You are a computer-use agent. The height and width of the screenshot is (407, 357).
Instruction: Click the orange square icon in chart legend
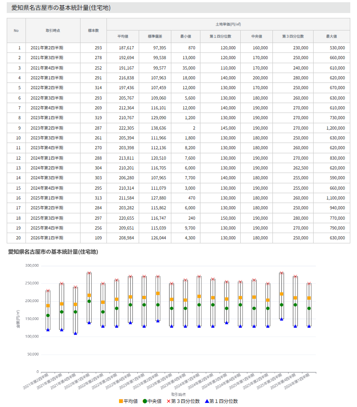[x=121, y=401]
